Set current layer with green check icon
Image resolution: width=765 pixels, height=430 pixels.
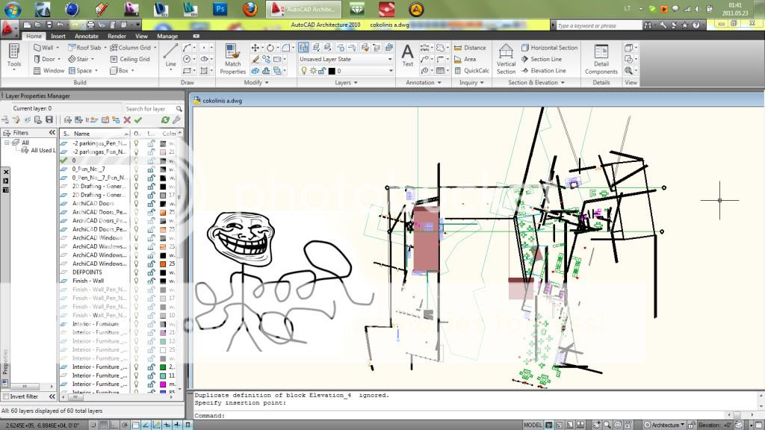point(138,120)
